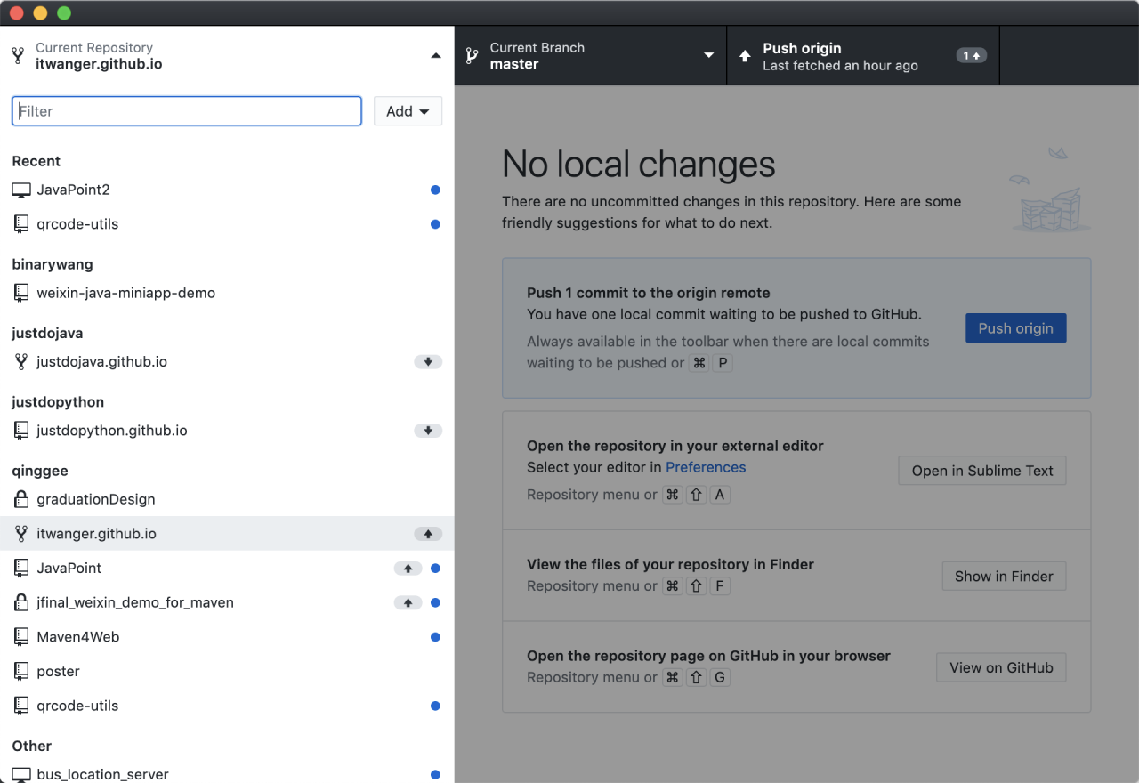
Task: Collapse the Current Repository dropdown
Action: click(x=435, y=55)
